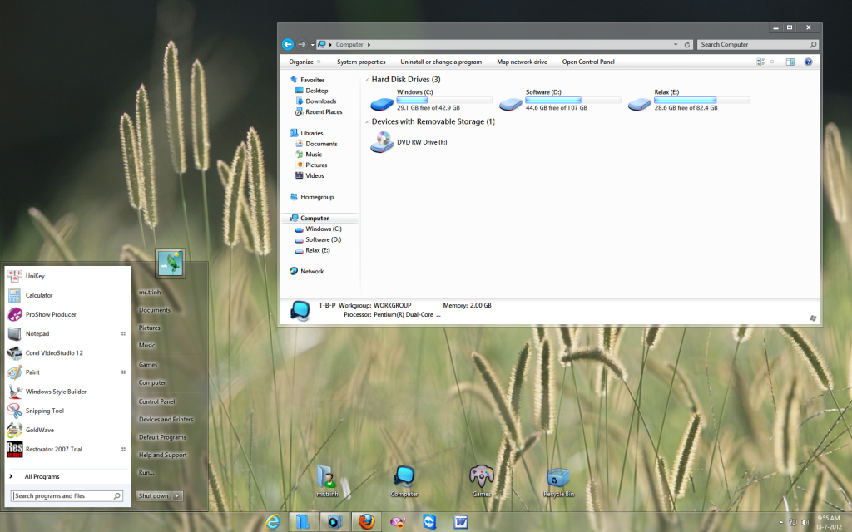Screen dimensions: 852x532
Task: Open ProShow Producer from Start menu
Action: point(50,314)
